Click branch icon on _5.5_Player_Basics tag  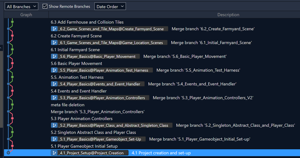(x=54, y=70)
